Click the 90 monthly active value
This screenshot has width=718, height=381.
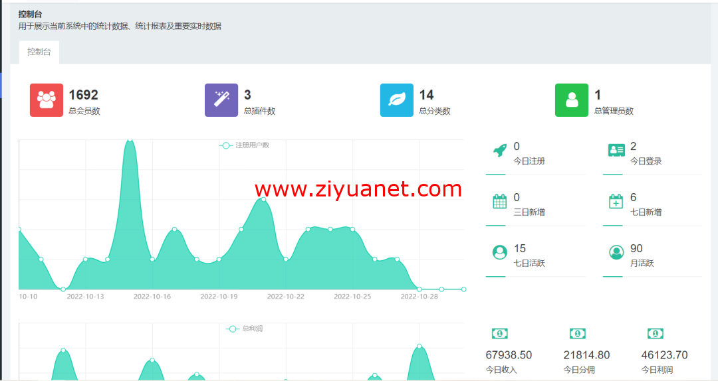pos(636,248)
